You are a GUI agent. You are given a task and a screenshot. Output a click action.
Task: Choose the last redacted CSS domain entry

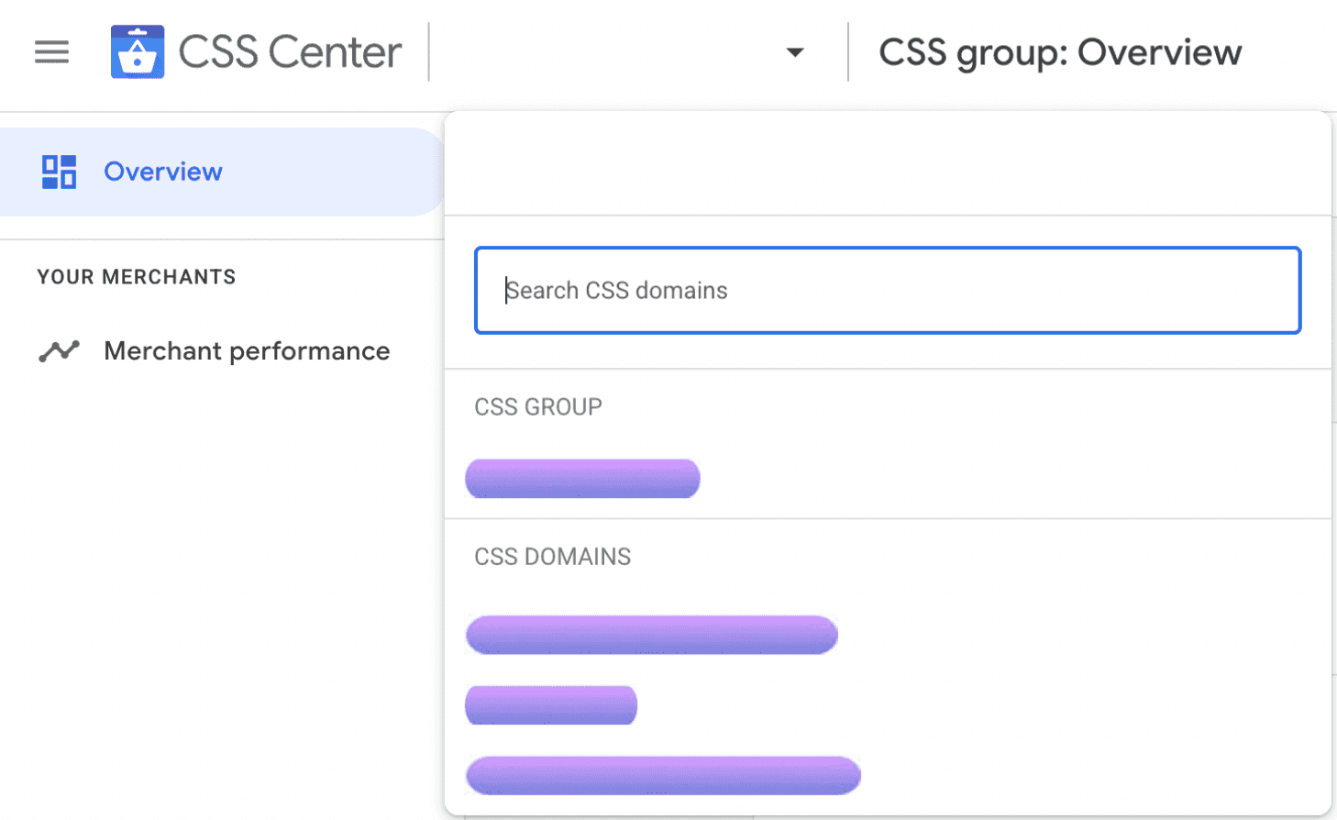coord(663,775)
